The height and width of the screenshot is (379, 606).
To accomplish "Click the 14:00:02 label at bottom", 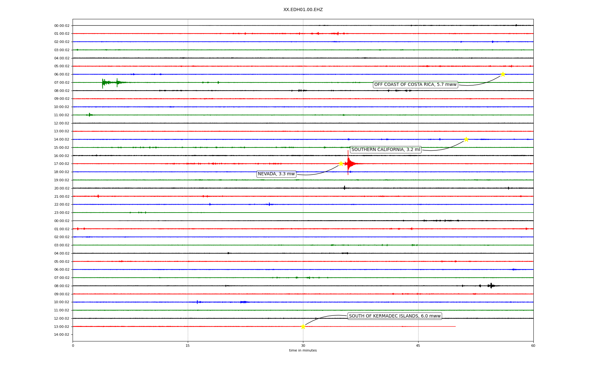I will (62, 334).
